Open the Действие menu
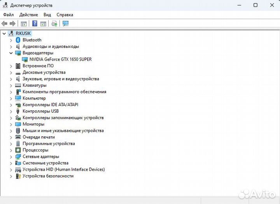Screen dimensions: 280x204 (28, 15)
